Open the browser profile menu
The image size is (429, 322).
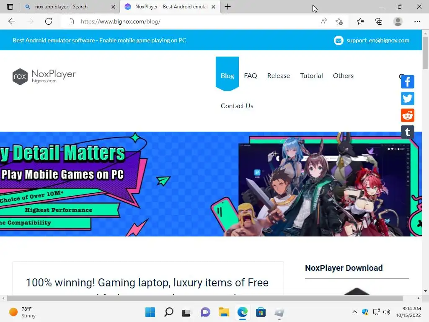click(398, 21)
